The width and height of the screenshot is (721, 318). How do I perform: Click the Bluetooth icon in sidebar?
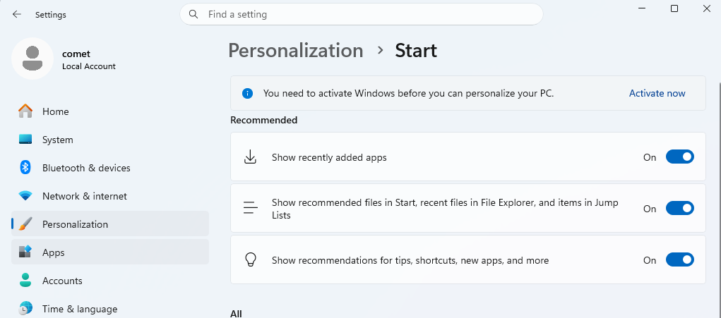point(25,168)
